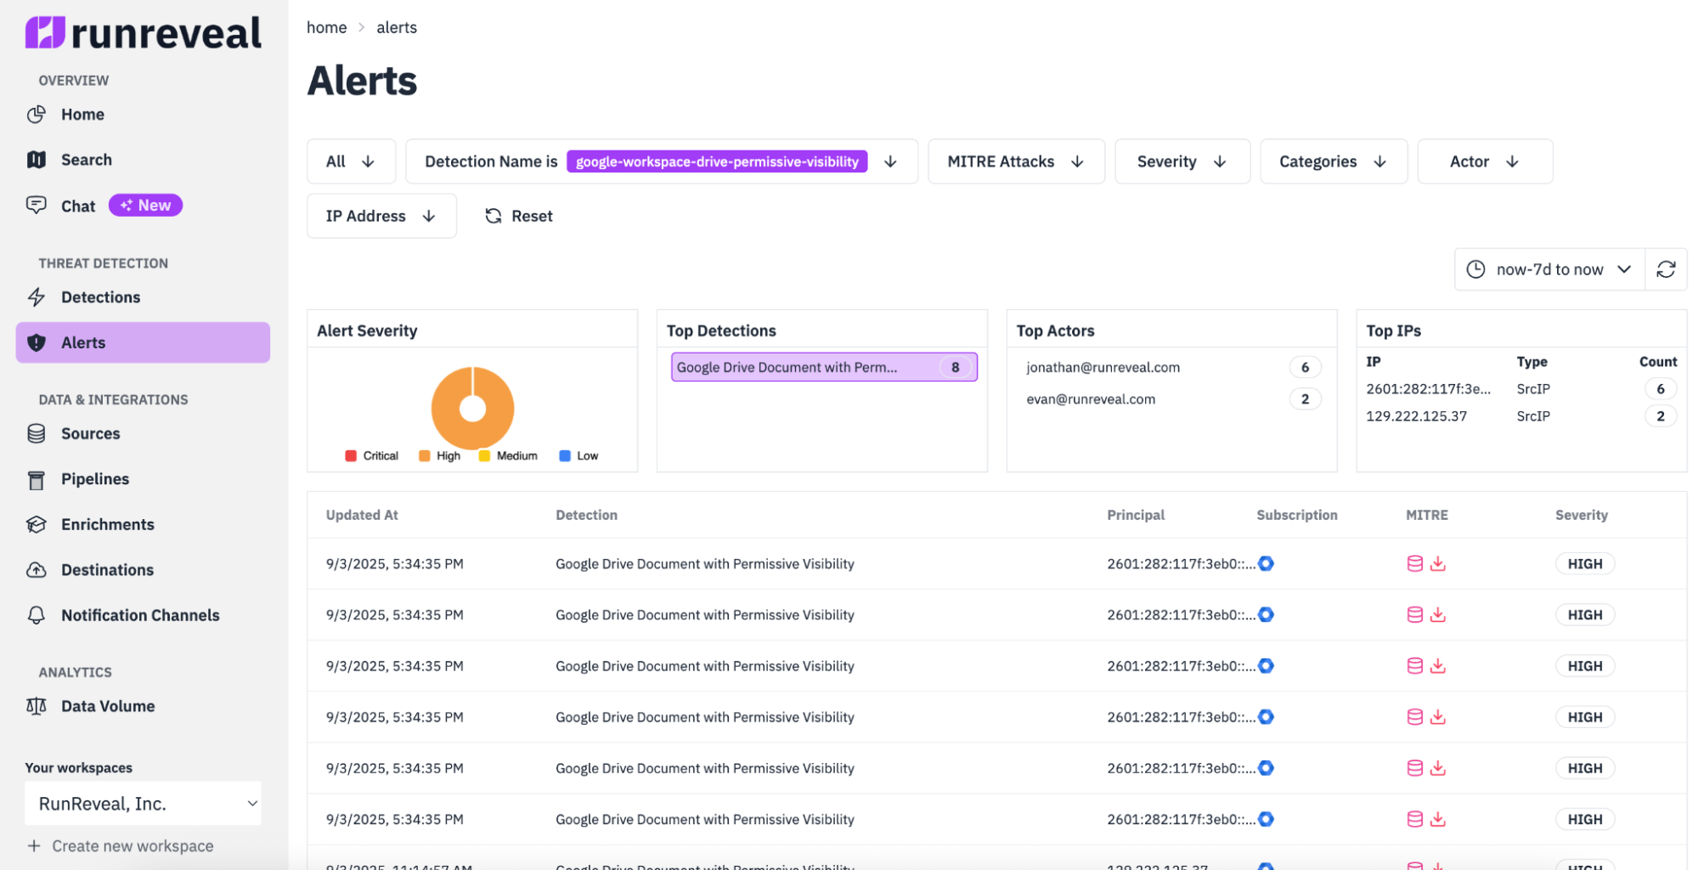Click the database icon in fourth alert row
This screenshot has height=870, width=1698.
pyautogui.click(x=1414, y=717)
